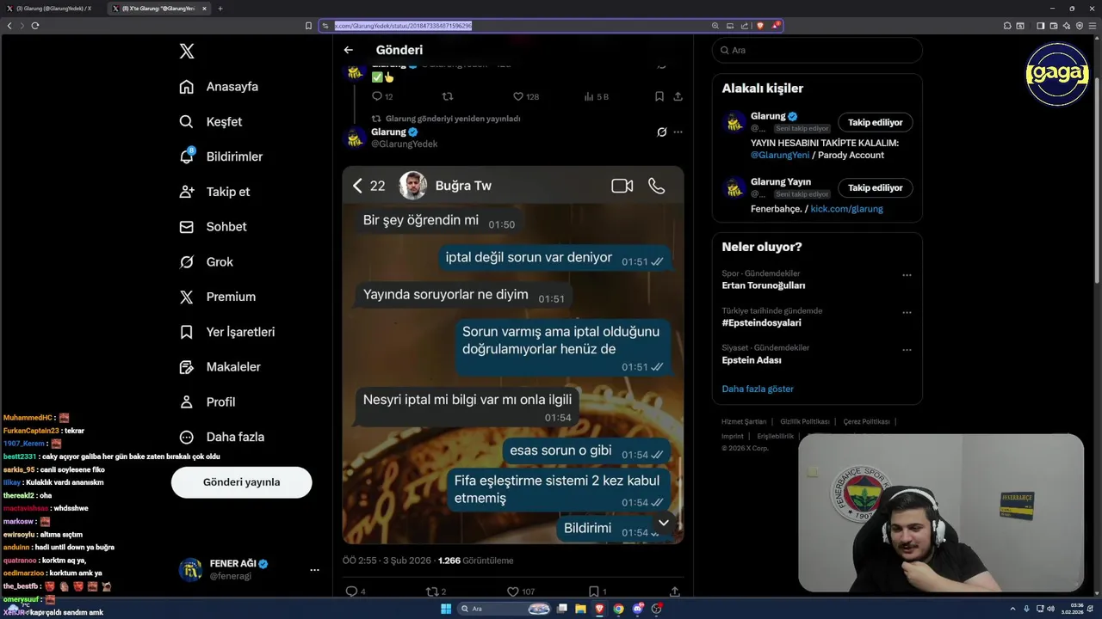Open options for #Epsteindosyalari trend
This screenshot has height=619, width=1102.
point(907,312)
